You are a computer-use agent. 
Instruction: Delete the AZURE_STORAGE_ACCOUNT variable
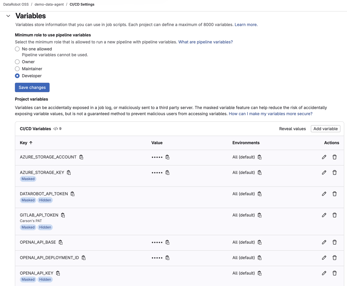[x=335, y=157]
